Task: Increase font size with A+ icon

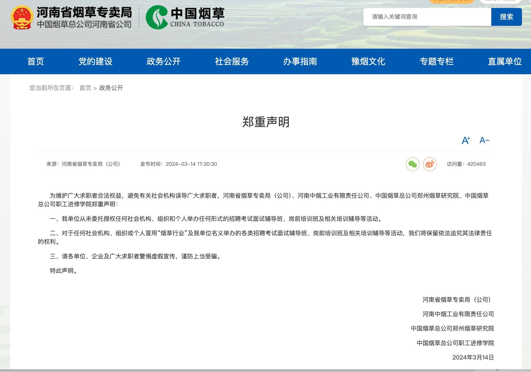Action: click(x=465, y=140)
